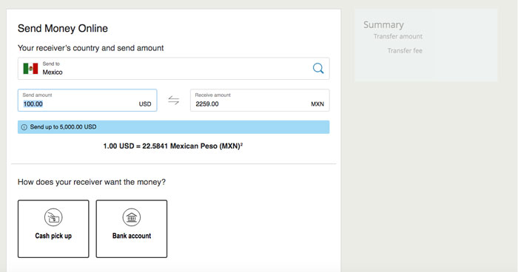This screenshot has width=518, height=272.
Task: Click "How does your receiver want the money?"
Action: [x=92, y=182]
